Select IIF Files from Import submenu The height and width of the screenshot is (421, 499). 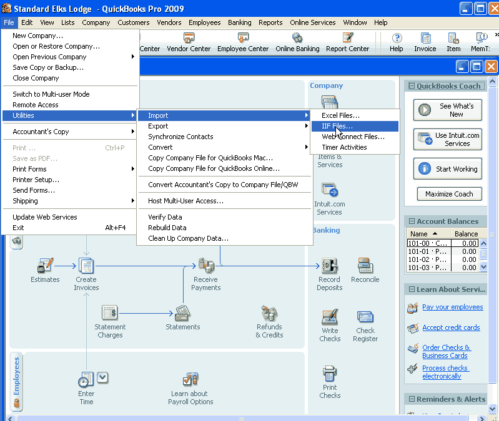coord(337,126)
